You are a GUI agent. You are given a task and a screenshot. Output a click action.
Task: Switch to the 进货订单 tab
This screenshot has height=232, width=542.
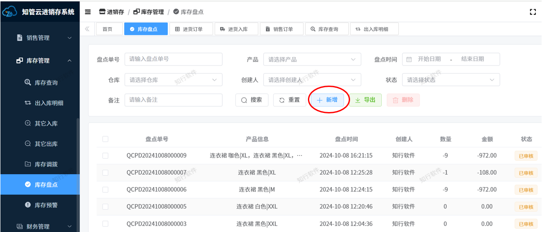tap(191, 29)
